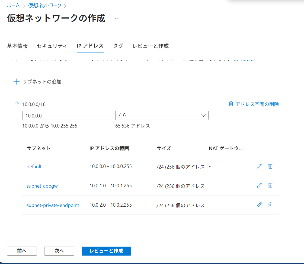Open the ellipsis menu next to page title
Viewport: 304px width, 264px height.
coord(117,18)
